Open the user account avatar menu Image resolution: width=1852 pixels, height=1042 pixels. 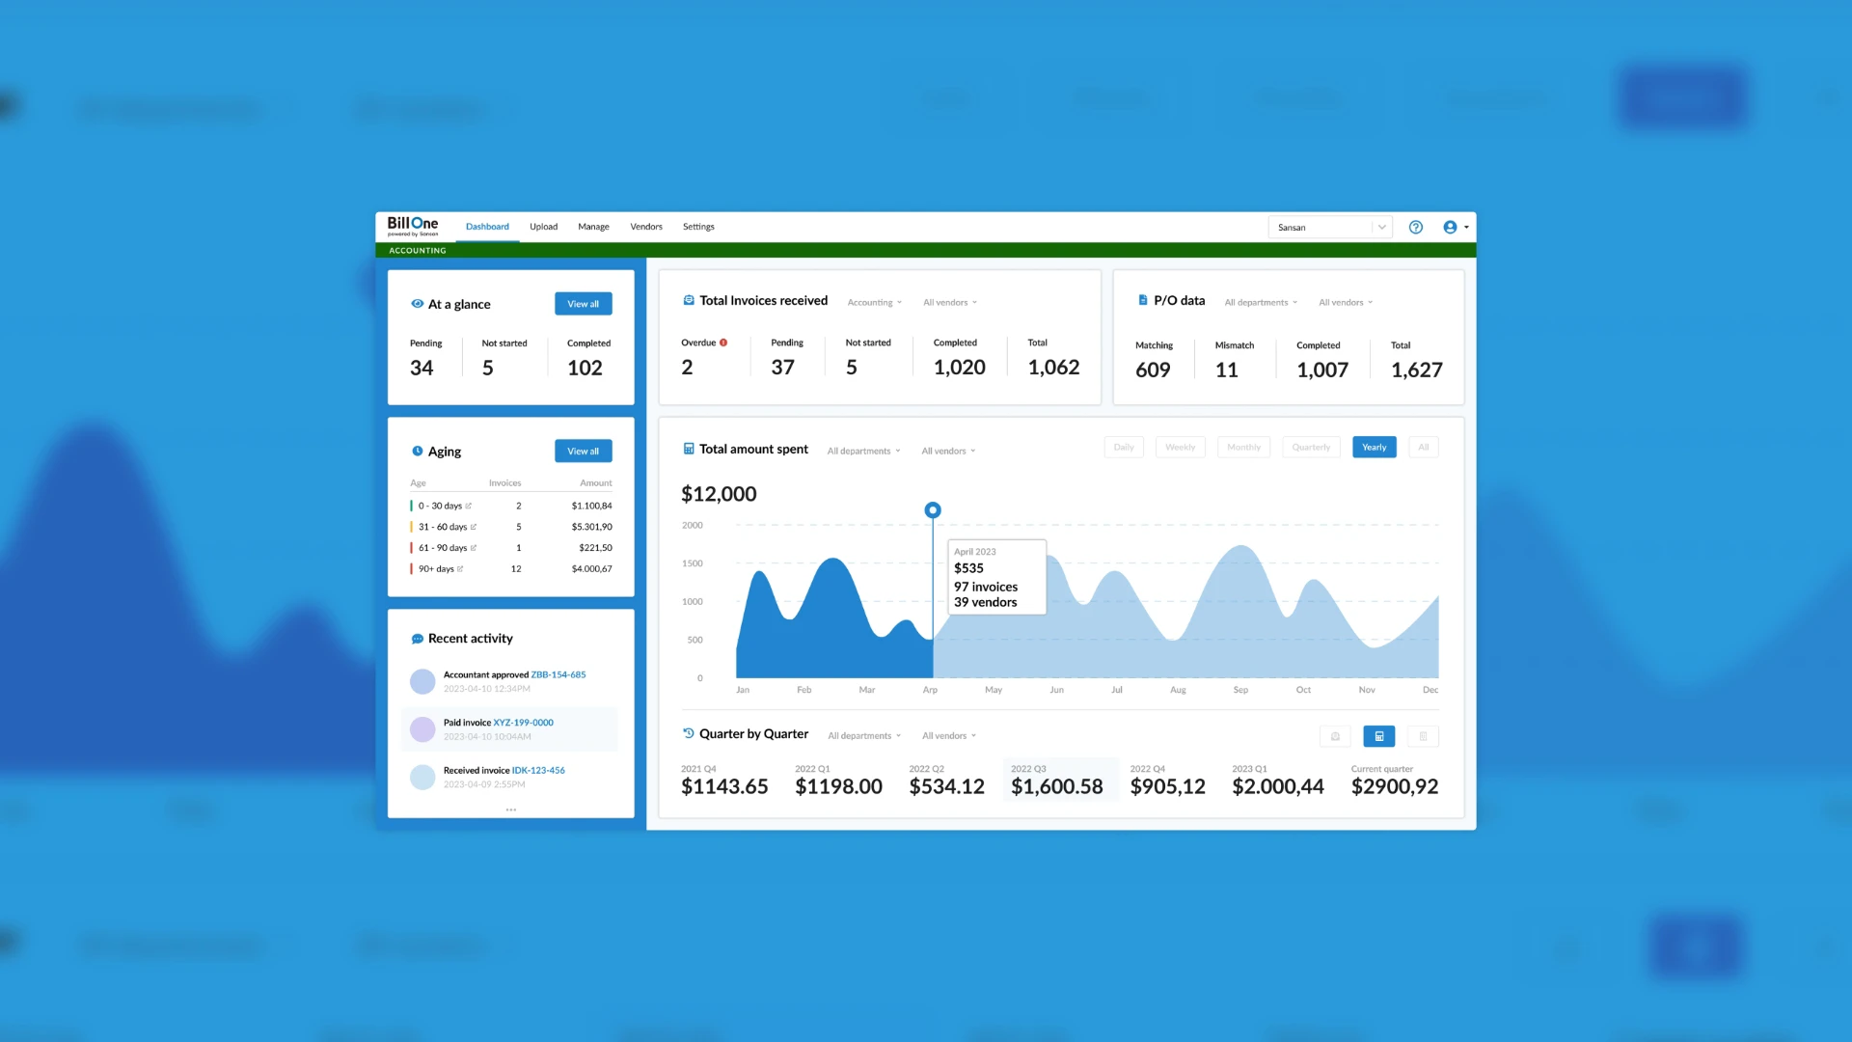tap(1456, 228)
